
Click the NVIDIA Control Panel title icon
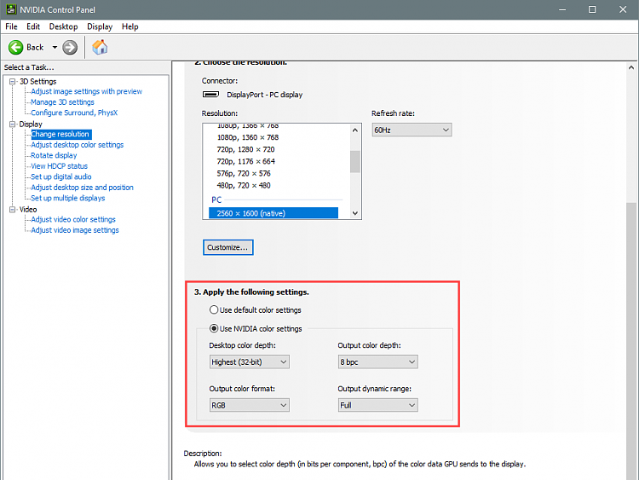11,9
